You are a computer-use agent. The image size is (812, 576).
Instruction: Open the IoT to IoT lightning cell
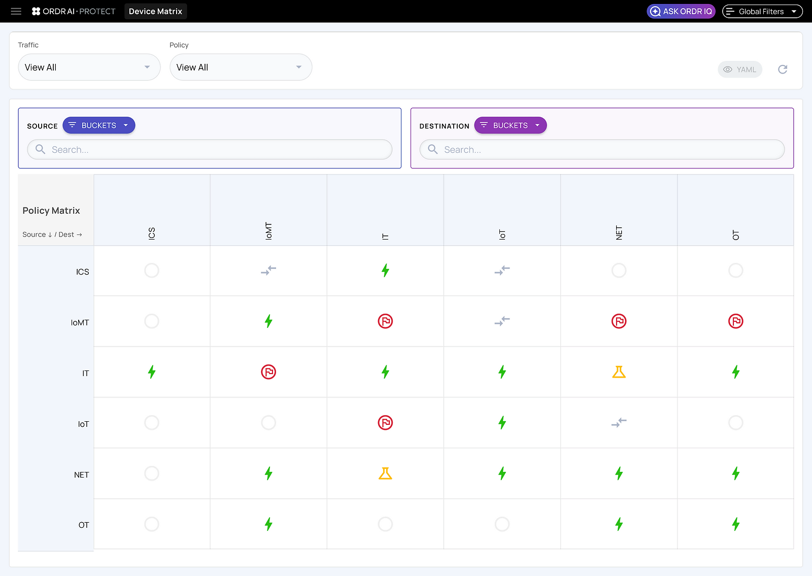point(502,423)
